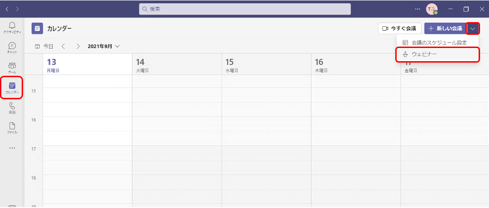
Task: Jump to today with 今日 button
Action: [44, 47]
